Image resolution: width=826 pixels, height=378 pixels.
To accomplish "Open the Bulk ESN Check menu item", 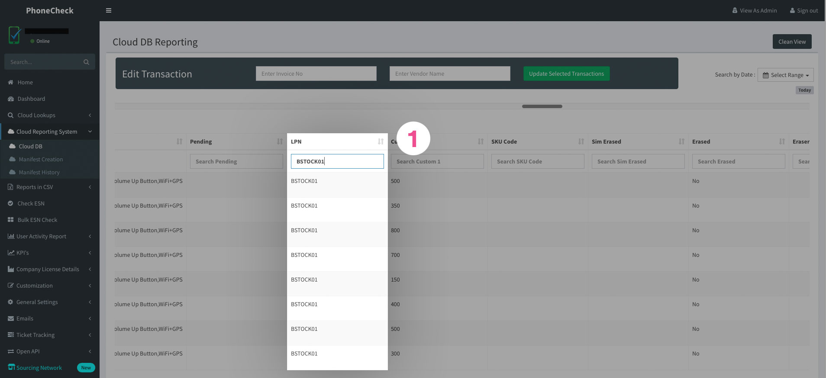I will pos(50,220).
